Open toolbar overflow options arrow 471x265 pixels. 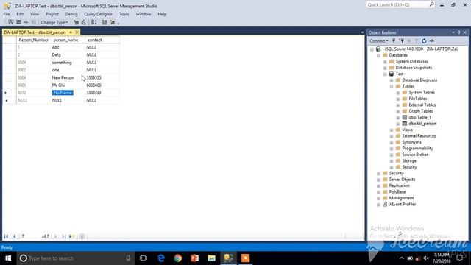118,23
